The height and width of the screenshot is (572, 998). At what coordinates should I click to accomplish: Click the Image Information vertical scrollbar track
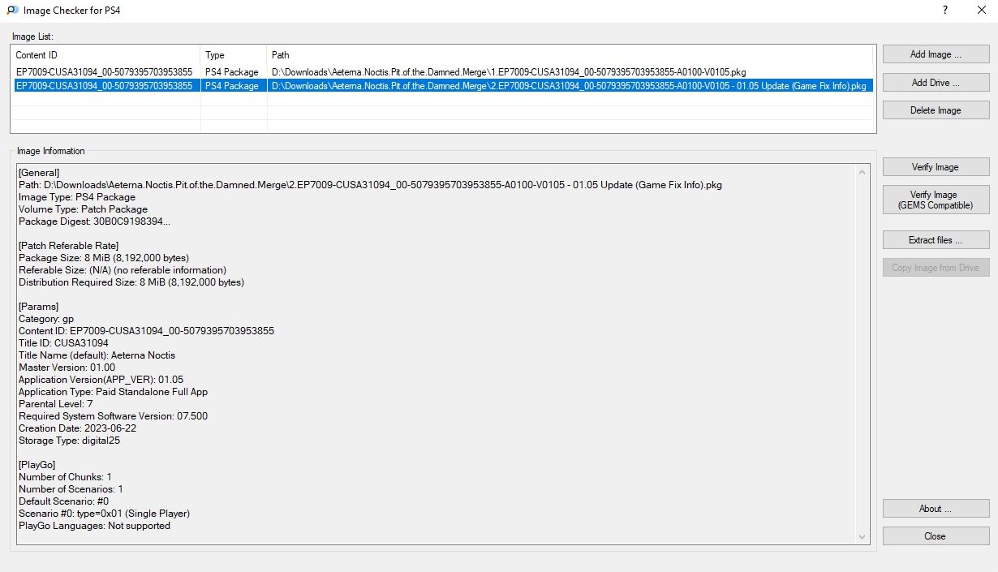coord(862,354)
